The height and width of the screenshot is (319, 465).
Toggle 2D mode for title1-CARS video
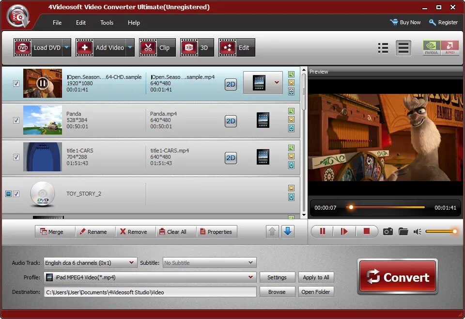tap(231, 158)
